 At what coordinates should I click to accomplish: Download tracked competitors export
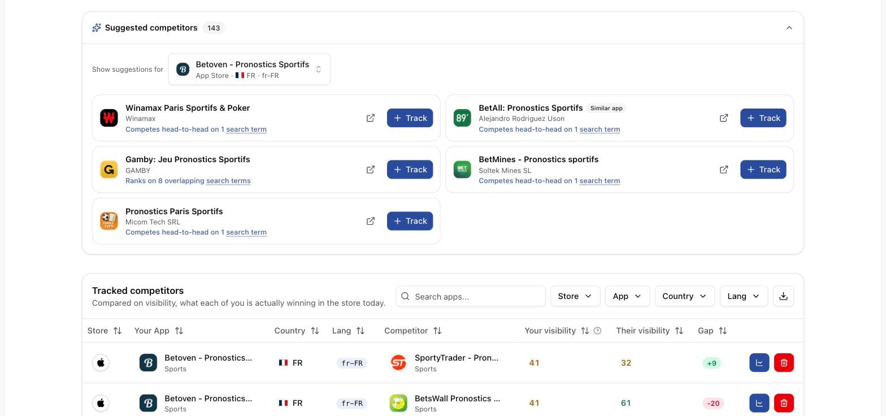point(783,296)
